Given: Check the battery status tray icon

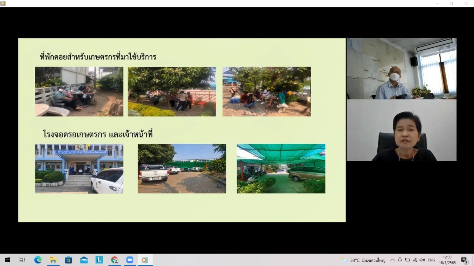Looking at the screenshot, I should point(407,260).
